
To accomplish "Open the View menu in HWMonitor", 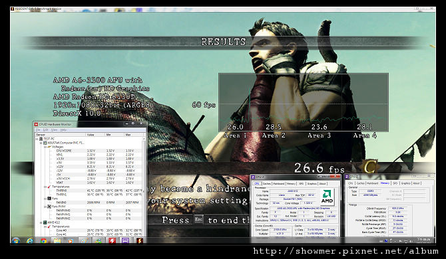I will (x=55, y=130).
